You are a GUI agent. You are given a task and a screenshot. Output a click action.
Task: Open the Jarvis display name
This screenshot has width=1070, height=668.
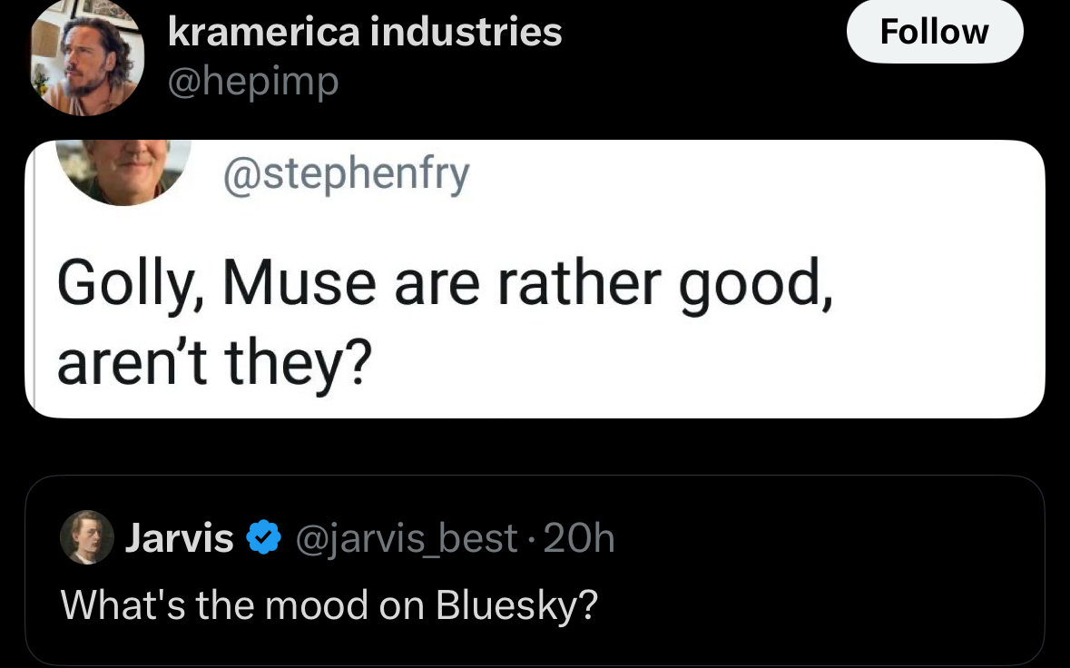click(179, 538)
